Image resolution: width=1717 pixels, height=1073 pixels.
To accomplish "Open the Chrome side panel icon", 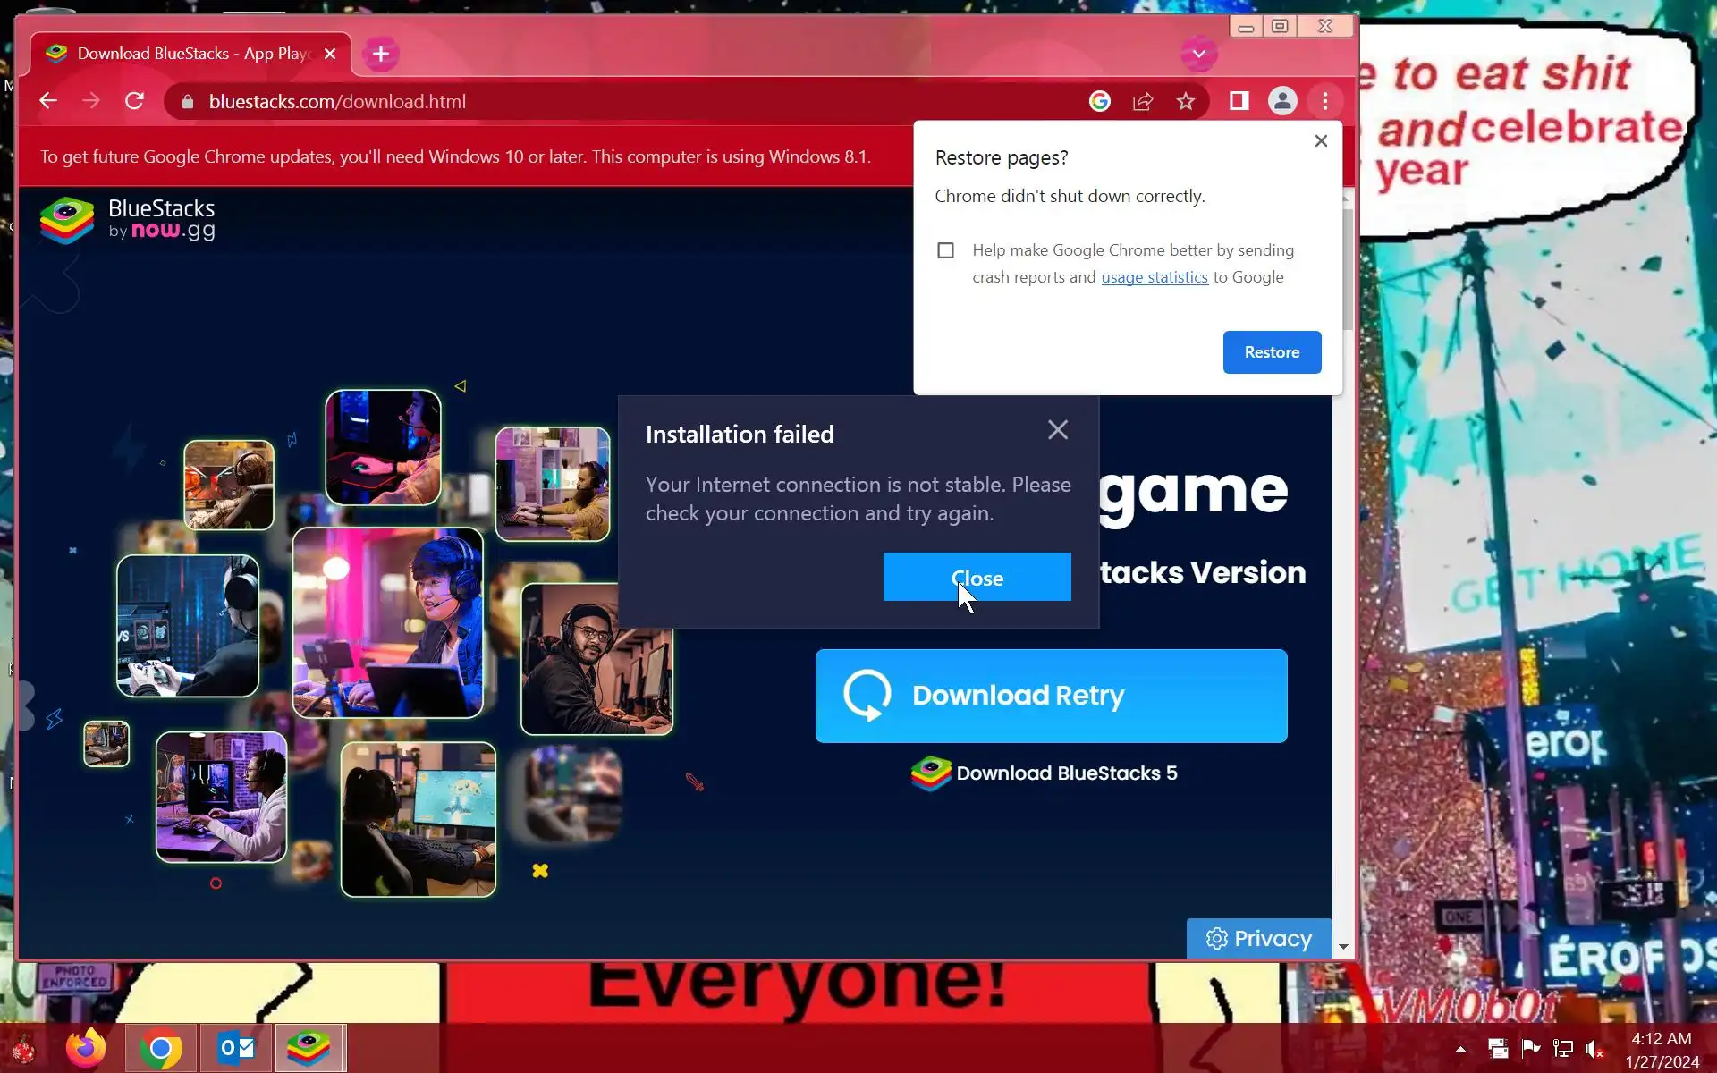I will [1239, 101].
